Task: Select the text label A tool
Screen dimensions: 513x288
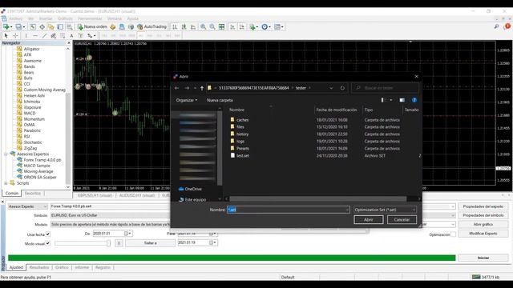Action: coord(71,35)
